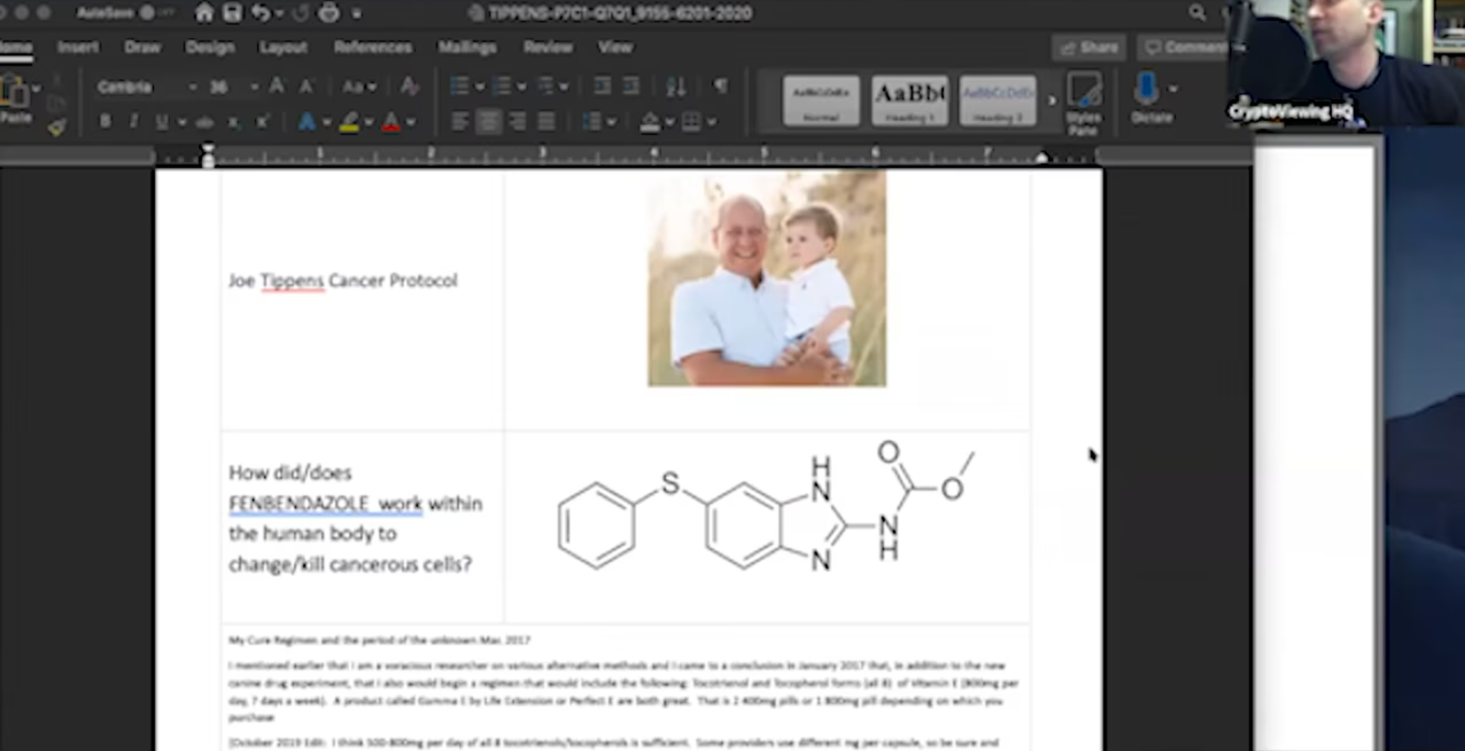Switch to the Insert tab

[77, 47]
